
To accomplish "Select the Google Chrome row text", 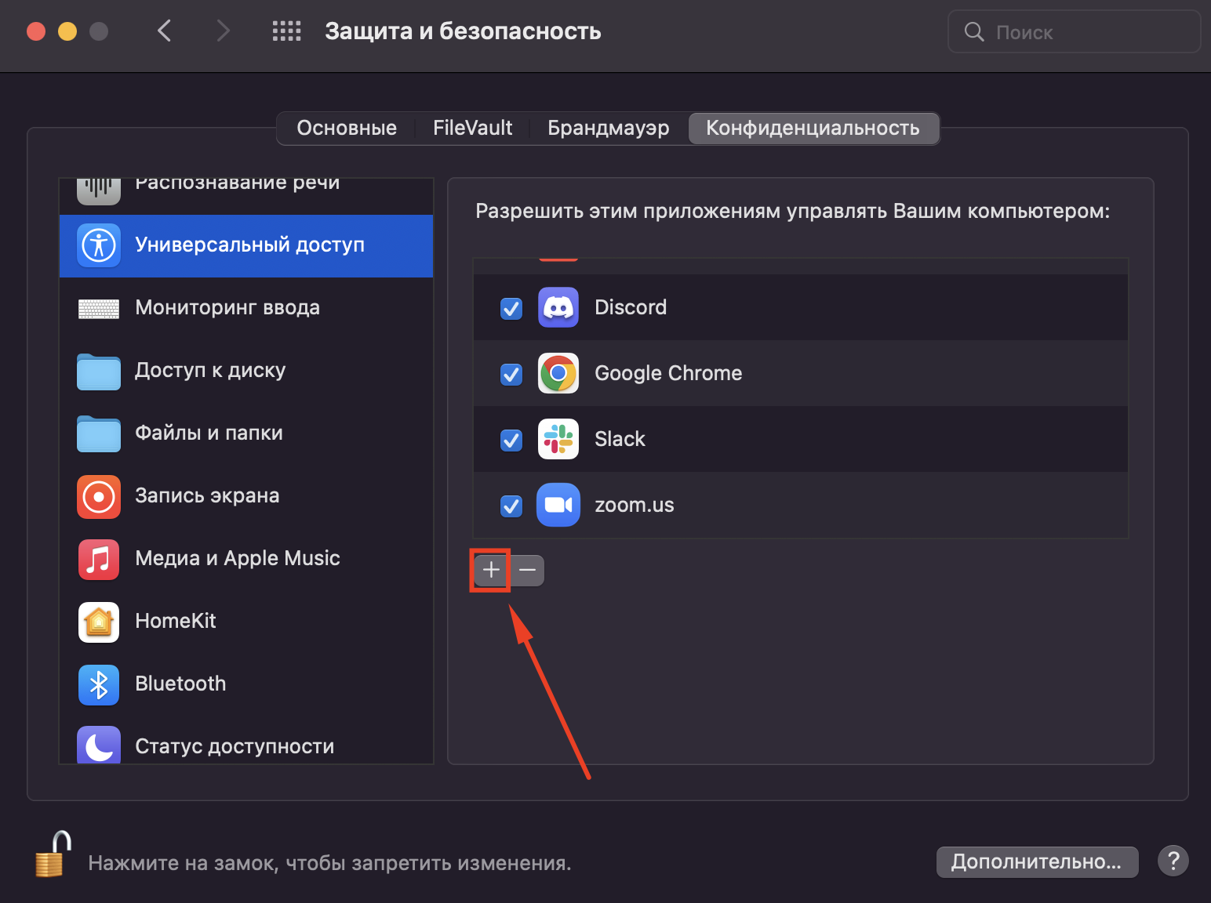I will [668, 373].
